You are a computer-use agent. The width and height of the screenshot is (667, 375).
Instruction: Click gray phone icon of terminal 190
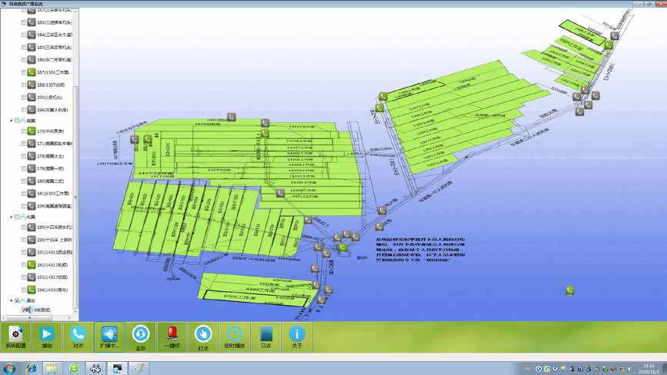[32, 240]
